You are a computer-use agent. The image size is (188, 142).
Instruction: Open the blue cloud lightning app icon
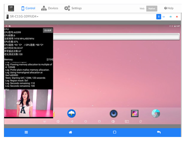point(71,113)
